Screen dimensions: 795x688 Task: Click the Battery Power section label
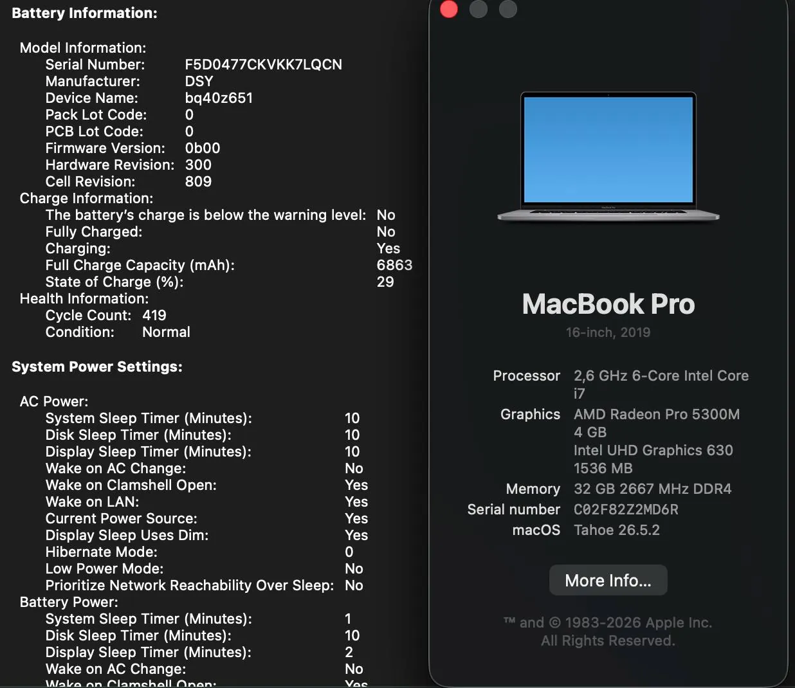coord(69,602)
